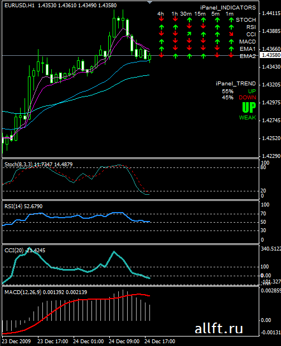The image size is (281, 346).
Task: Click the large green UP trend text
Action: [249, 108]
